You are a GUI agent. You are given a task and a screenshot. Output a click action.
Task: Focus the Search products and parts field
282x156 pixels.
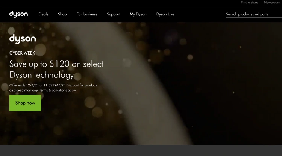[x=254, y=14]
